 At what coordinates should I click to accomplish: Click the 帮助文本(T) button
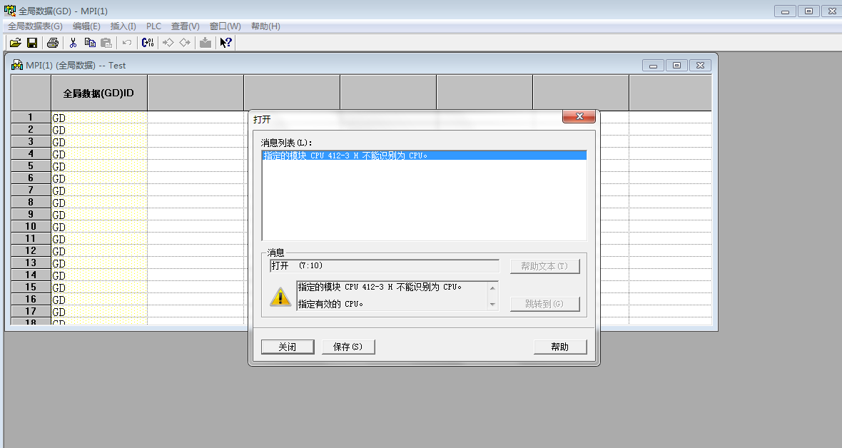tap(544, 266)
